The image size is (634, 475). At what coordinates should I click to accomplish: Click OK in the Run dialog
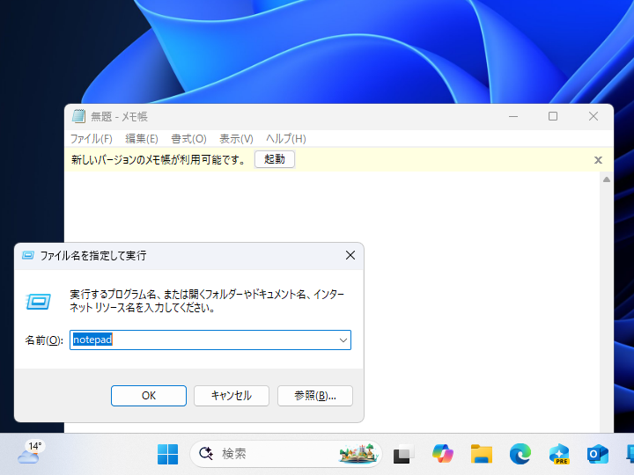(x=149, y=396)
